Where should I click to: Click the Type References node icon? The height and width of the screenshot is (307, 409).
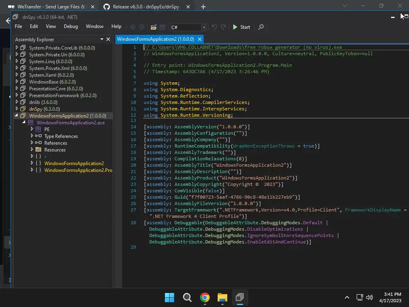[38, 136]
